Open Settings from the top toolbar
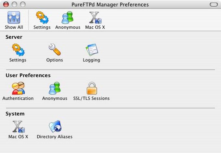Screen dimensions: 221x153 click(x=42, y=18)
